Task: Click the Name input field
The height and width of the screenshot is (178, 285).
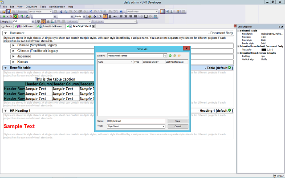Action: click(136, 121)
